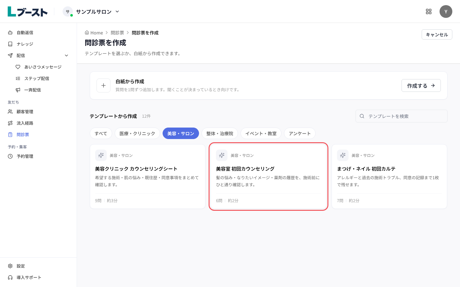This screenshot has width=460, height=287.
Task: Click the 顧客管理 people icon
Action: 10,112
